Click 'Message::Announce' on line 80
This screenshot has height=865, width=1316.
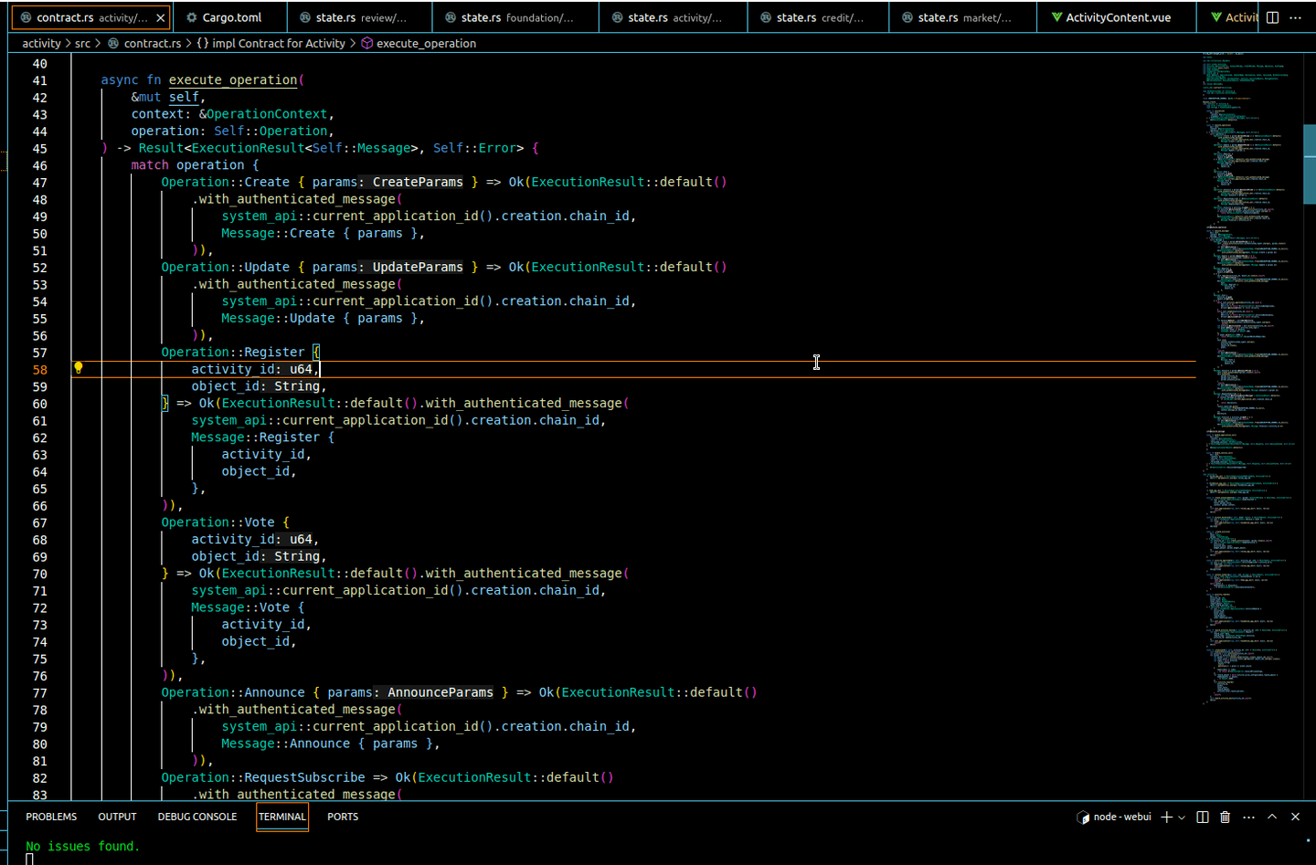[x=285, y=744]
